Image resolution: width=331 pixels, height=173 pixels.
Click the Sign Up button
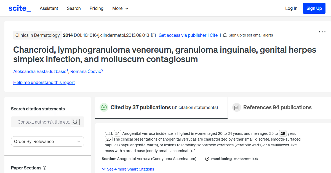click(314, 8)
